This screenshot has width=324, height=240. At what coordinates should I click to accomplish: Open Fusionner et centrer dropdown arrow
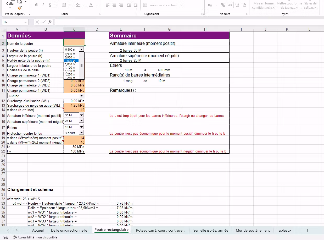(181, 5)
